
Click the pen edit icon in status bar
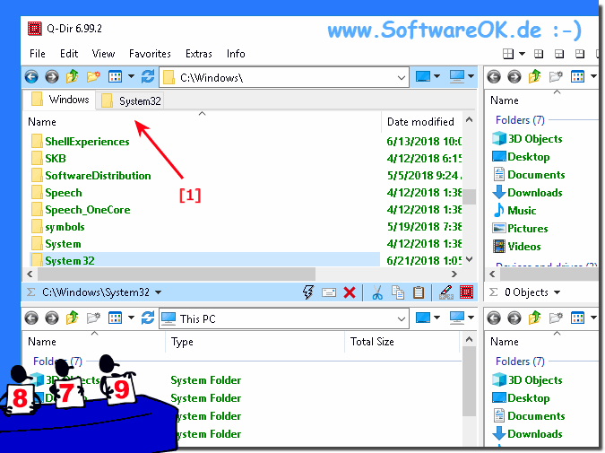446,292
